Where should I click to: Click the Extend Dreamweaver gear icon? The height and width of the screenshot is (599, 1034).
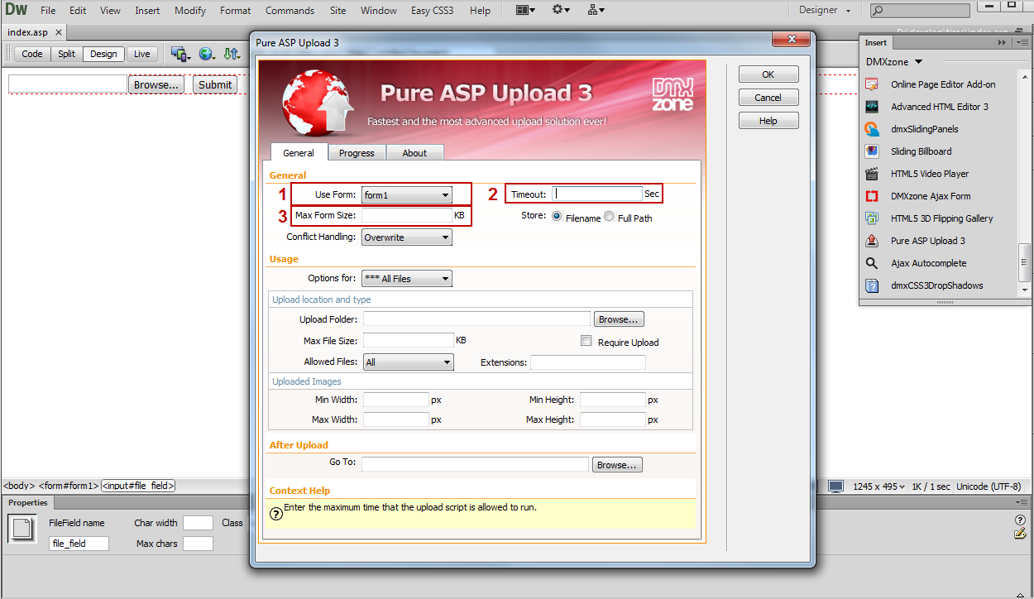(x=561, y=10)
